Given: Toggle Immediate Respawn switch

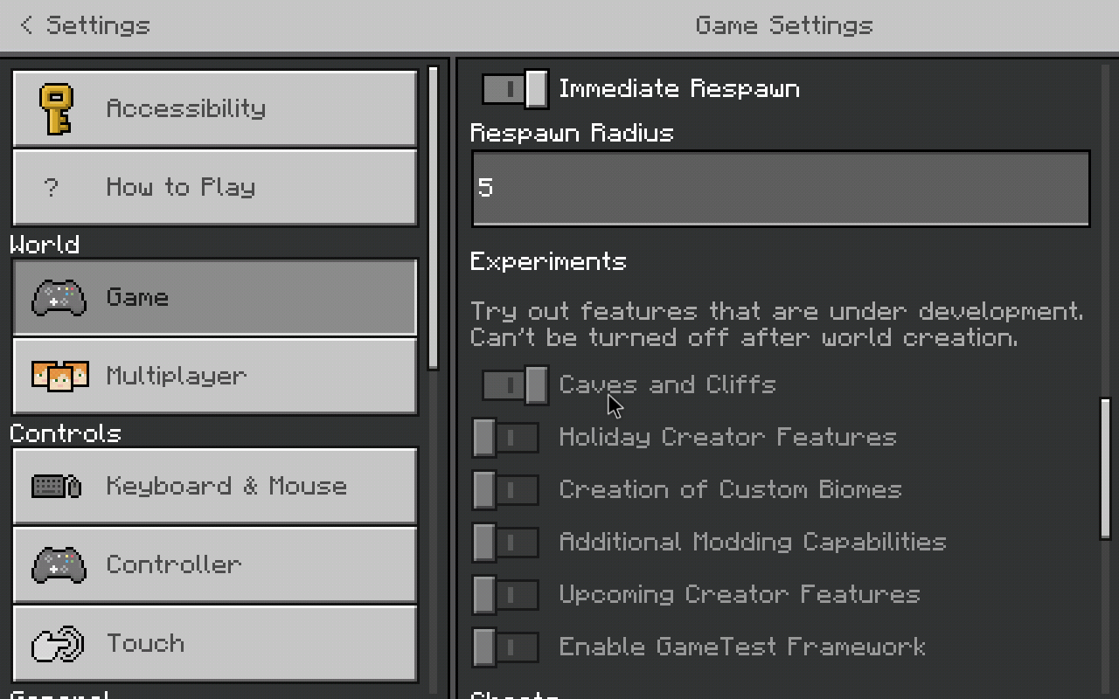Looking at the screenshot, I should (x=515, y=89).
